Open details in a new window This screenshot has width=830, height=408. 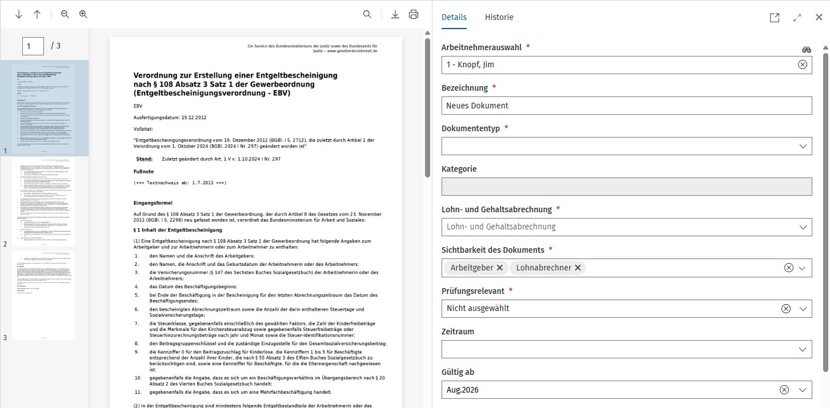[x=775, y=18]
